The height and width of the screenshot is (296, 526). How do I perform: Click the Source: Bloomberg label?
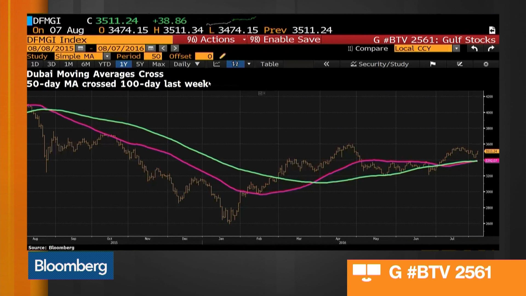pyautogui.click(x=51, y=248)
